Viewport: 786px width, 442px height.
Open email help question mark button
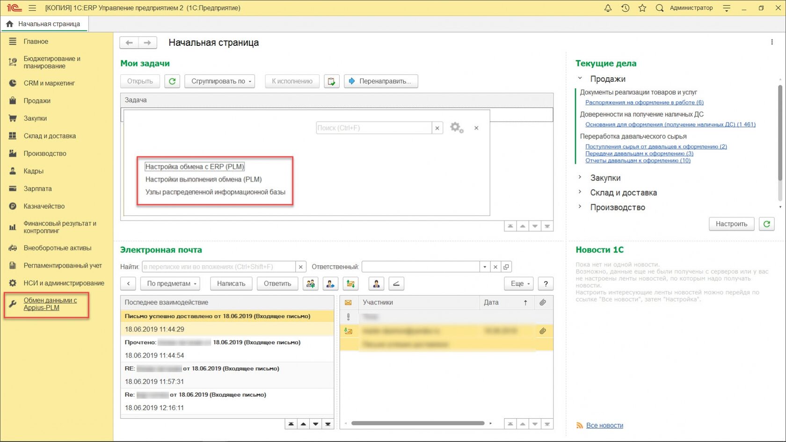546,283
